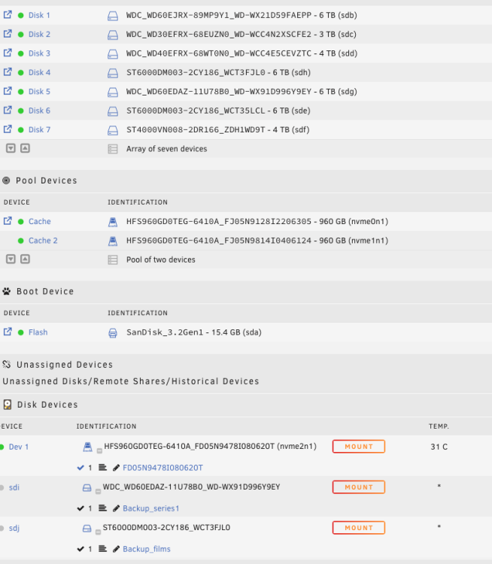Click pencil edit icon for Backup_films

click(116, 549)
